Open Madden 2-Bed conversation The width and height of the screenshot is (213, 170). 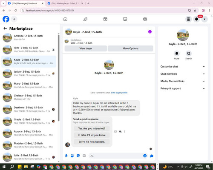coord(29,145)
